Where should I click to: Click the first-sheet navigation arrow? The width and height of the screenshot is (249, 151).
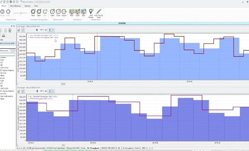(x=18, y=148)
